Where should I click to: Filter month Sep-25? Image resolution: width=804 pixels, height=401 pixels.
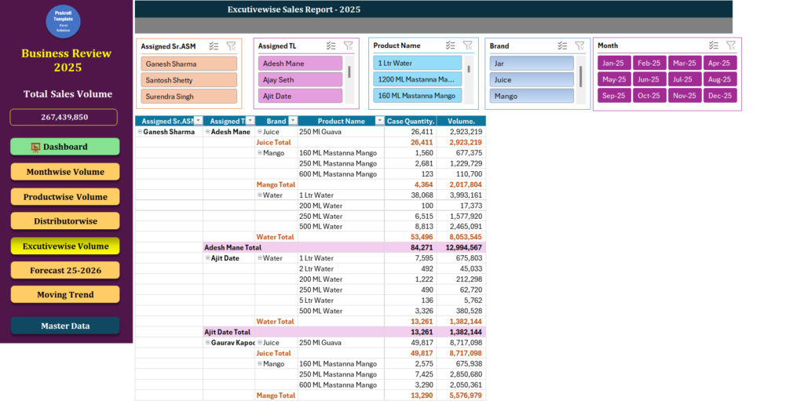[x=614, y=96]
